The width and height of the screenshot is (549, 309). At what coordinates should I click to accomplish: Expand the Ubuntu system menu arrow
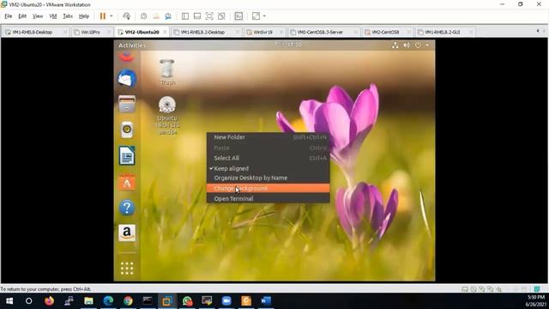(x=427, y=45)
